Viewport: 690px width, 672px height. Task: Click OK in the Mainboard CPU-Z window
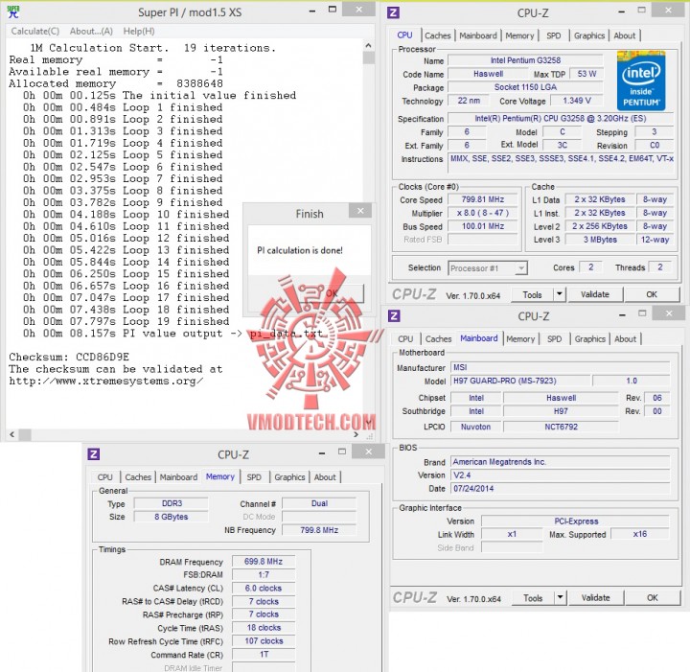(653, 598)
